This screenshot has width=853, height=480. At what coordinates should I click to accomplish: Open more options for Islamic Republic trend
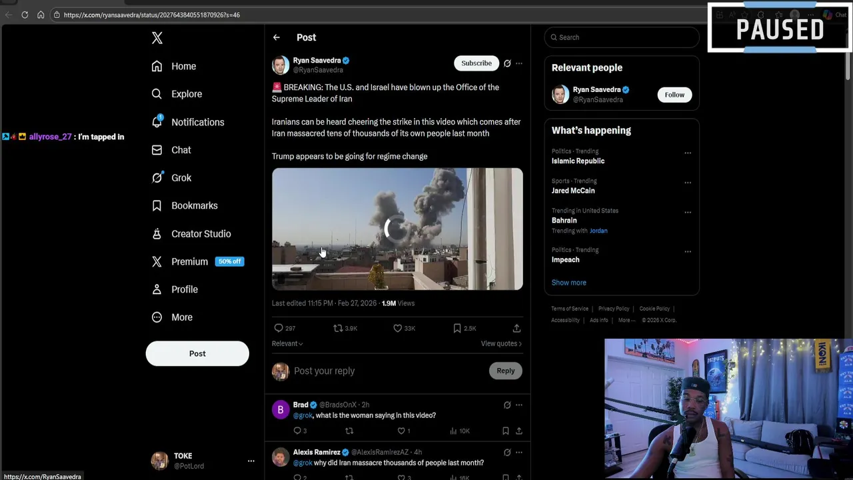tap(688, 153)
